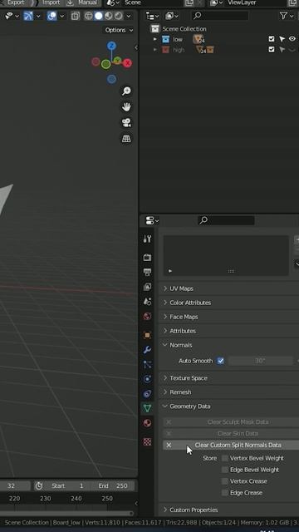Enable Vertex Bevel Weight store checkbox
The width and height of the screenshot is (299, 532).
tap(225, 458)
